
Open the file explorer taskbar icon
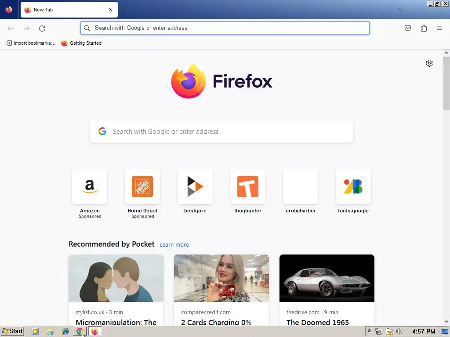tap(50, 332)
